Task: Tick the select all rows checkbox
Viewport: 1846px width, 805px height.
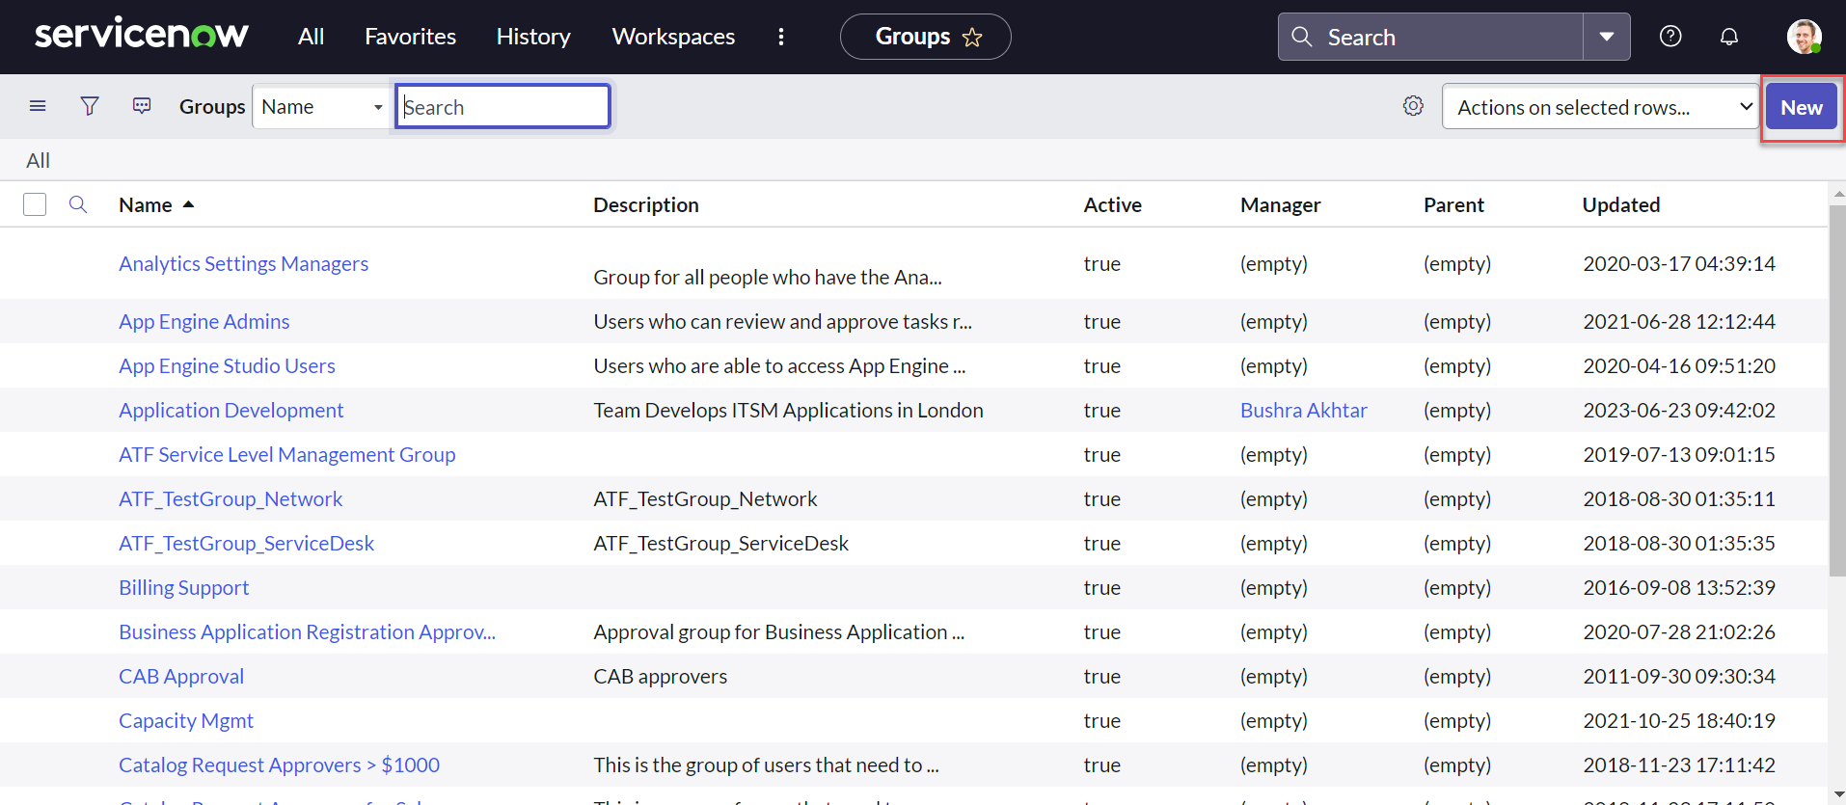Action: point(35,204)
